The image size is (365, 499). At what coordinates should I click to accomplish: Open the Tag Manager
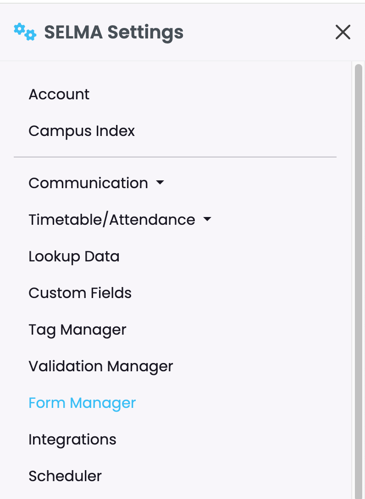(x=77, y=330)
